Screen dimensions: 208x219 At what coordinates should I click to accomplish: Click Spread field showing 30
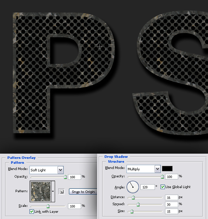pos(172,204)
